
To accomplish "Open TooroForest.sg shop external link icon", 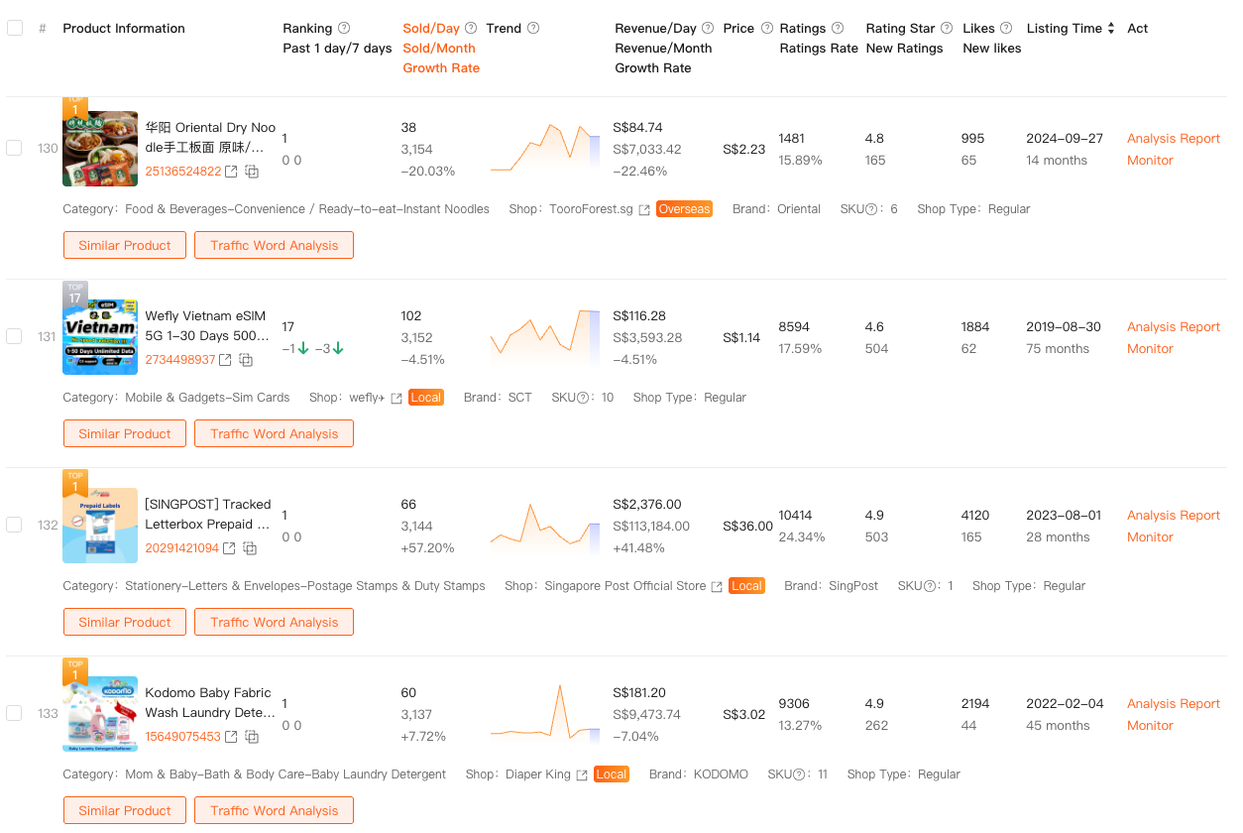I will 644,209.
